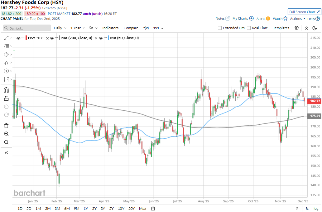Select the 6M time range tab
The image size is (322, 212).
point(67,209)
